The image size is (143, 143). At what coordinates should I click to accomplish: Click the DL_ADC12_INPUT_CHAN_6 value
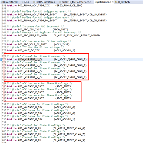coord(69,128)
